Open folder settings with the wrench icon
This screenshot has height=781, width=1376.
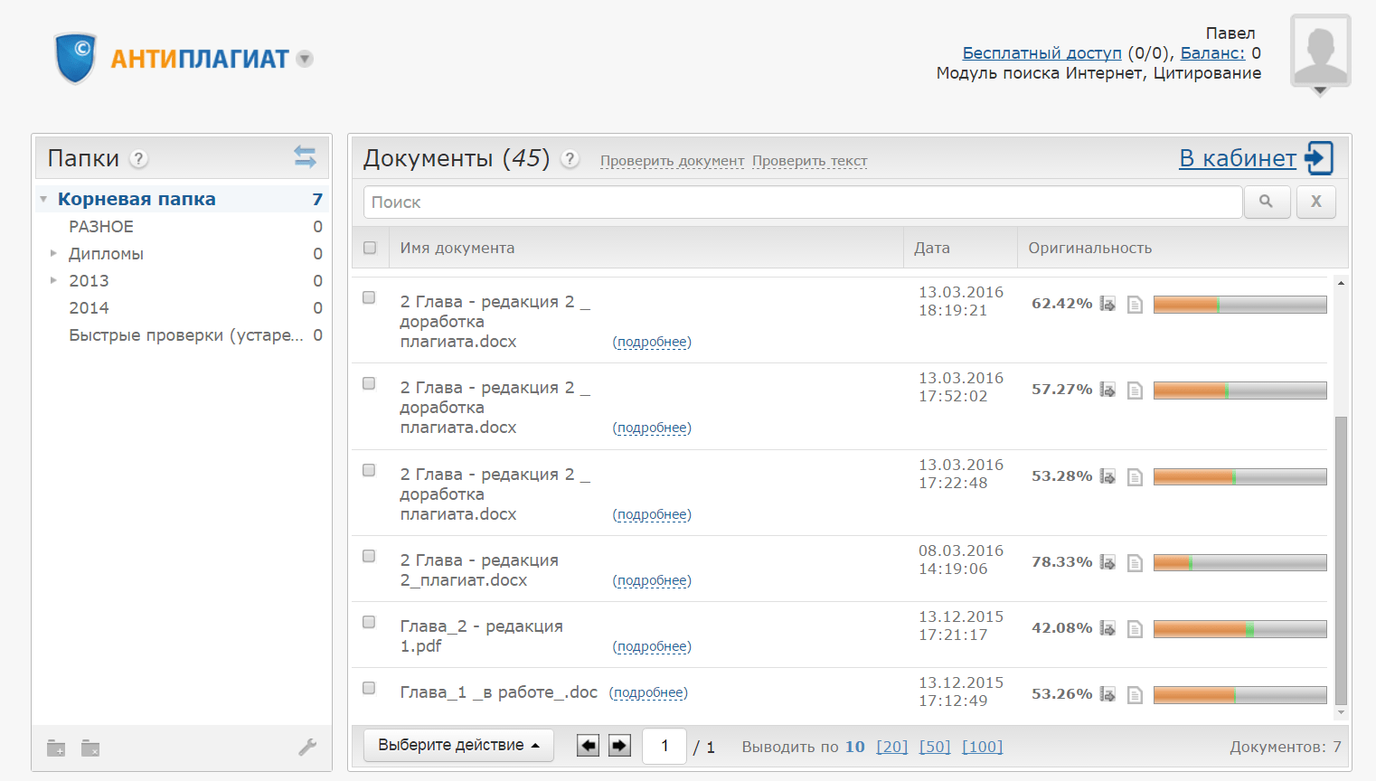(x=307, y=747)
